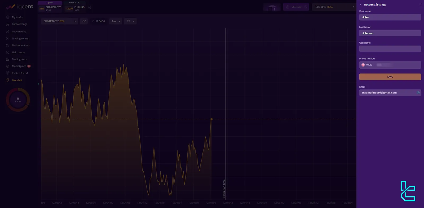Click the phone number input
This screenshot has height=208, width=424.
click(x=397, y=65)
